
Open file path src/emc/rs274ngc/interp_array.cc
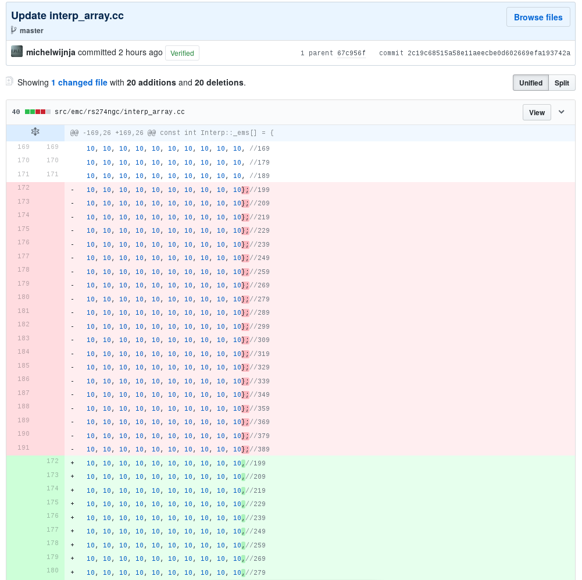(120, 112)
